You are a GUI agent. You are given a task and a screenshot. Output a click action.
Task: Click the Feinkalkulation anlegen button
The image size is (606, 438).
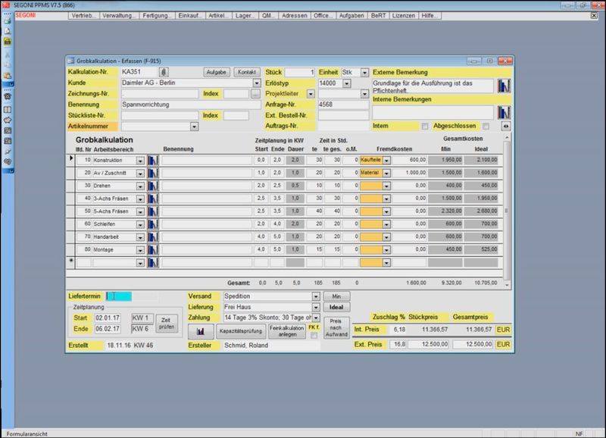coord(287,331)
